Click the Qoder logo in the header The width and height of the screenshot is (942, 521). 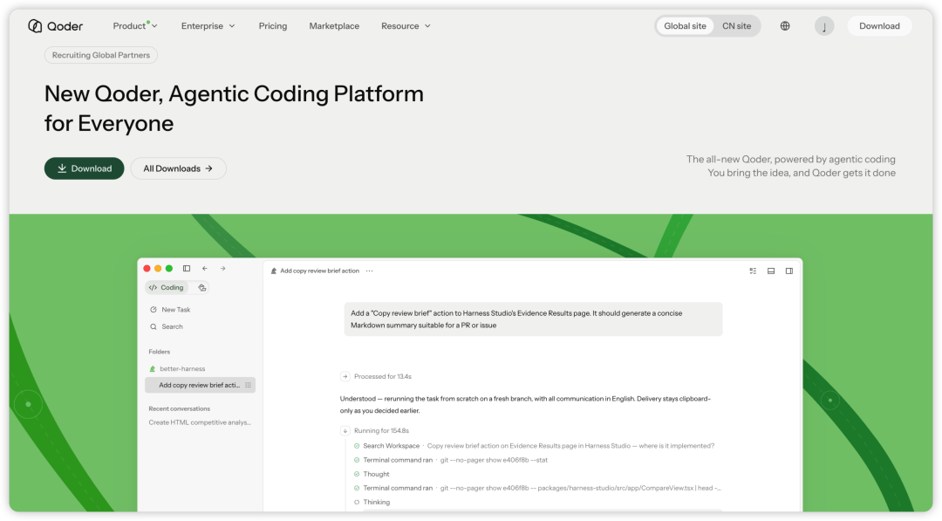pyautogui.click(x=55, y=26)
